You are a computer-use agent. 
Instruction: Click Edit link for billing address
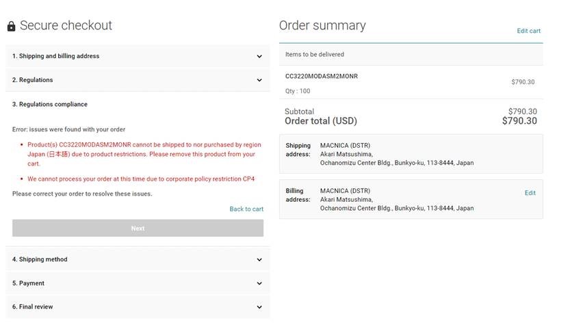pos(530,193)
